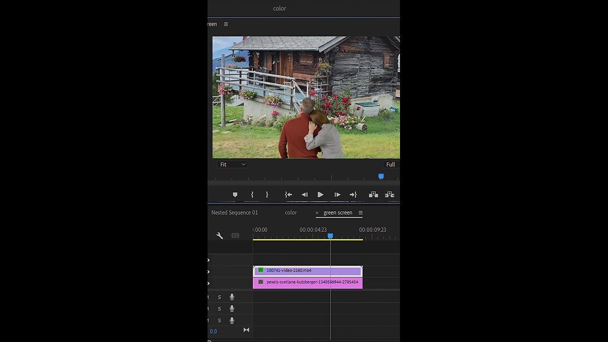The width and height of the screenshot is (608, 342).
Task: Close the green screen sequence tab
Action: tap(317, 213)
